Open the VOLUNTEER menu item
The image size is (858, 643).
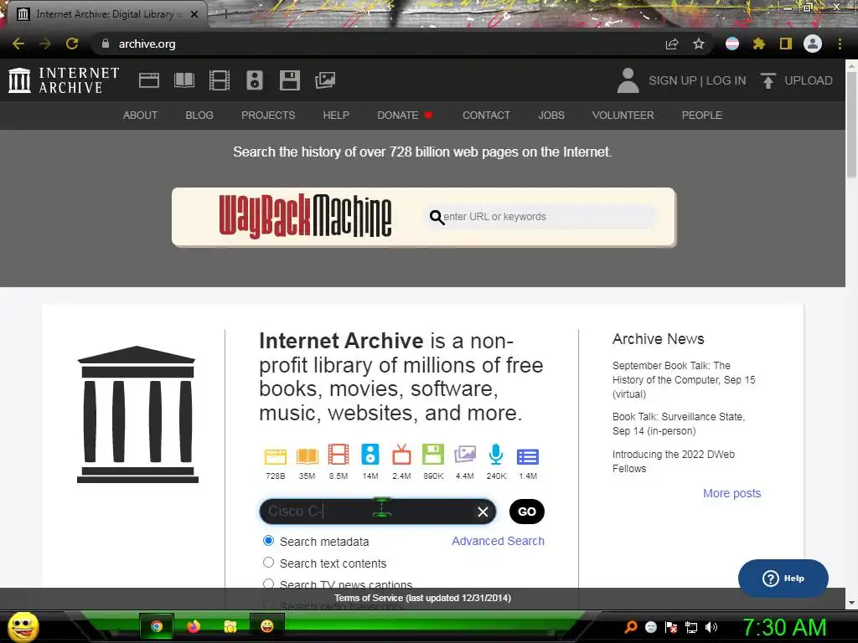(x=623, y=116)
